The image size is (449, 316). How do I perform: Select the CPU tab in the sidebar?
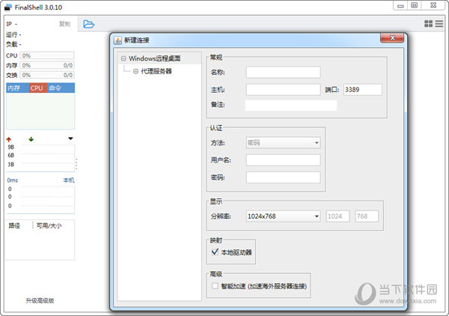click(37, 88)
